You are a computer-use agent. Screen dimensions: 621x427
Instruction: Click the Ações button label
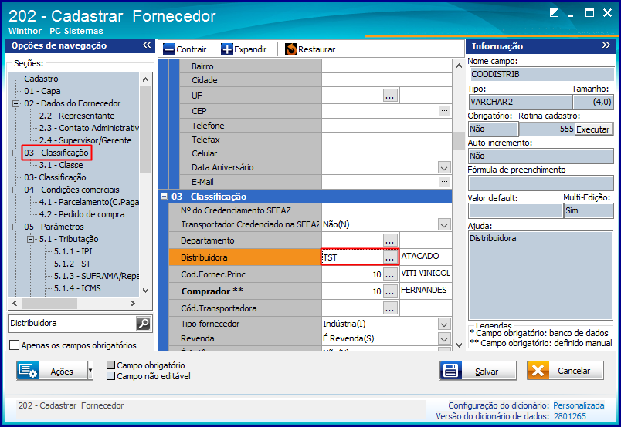point(62,372)
